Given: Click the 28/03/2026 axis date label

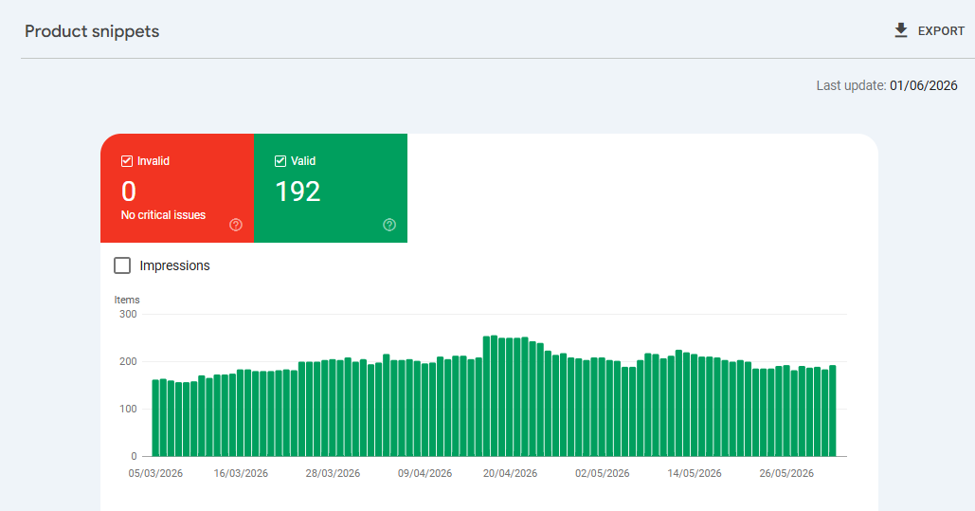Looking at the screenshot, I should (333, 474).
